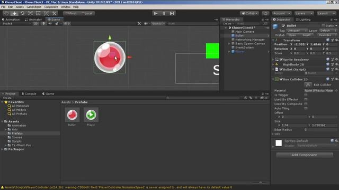Click Material object picker circle
The image size is (339, 190).
coord(336,91)
